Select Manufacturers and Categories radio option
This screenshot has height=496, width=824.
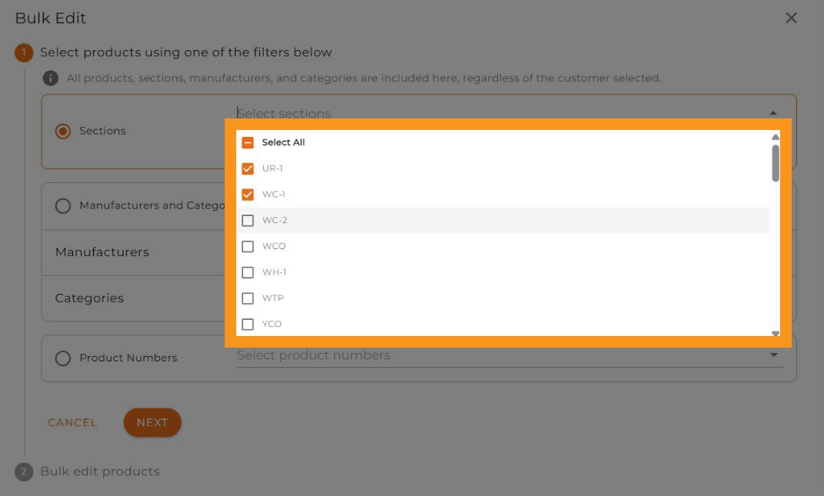coord(63,206)
